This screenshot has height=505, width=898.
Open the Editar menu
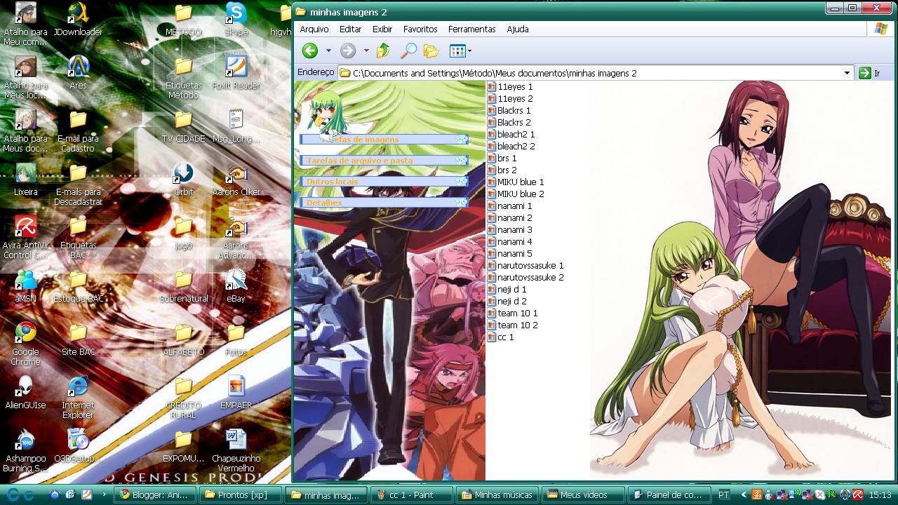click(351, 29)
